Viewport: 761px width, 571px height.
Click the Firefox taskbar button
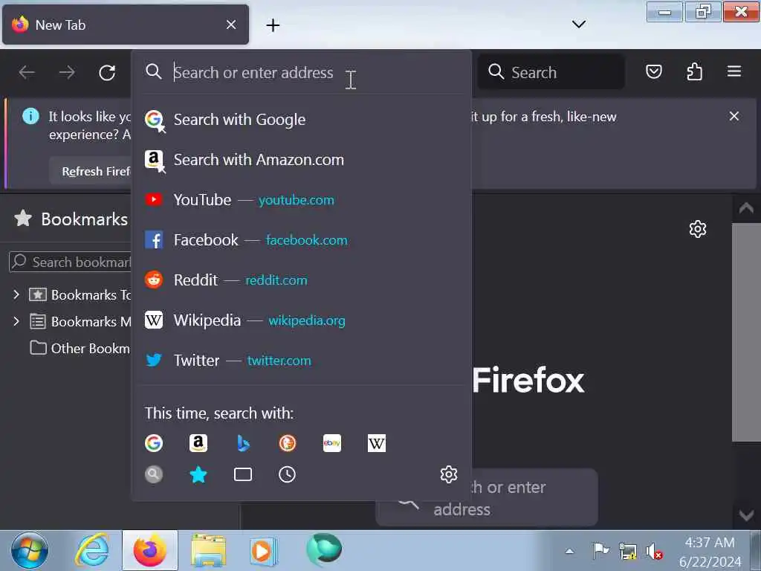tap(150, 551)
